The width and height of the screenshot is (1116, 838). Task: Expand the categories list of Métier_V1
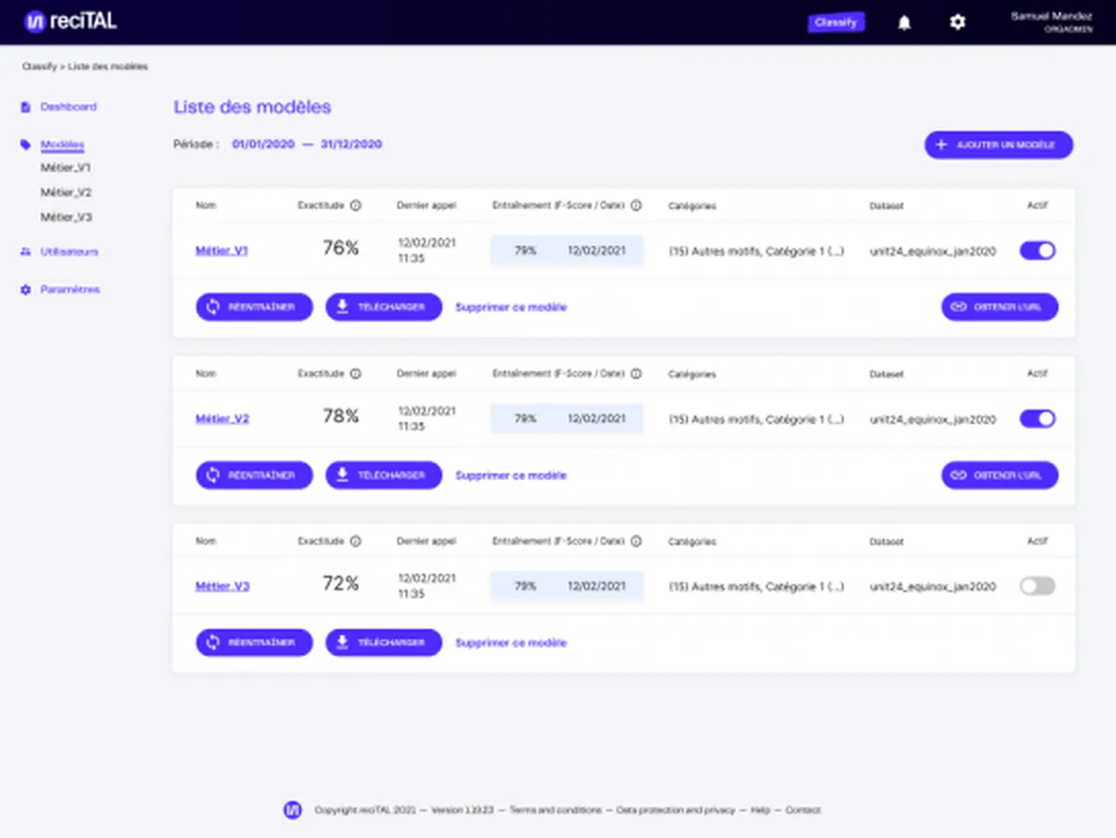757,251
